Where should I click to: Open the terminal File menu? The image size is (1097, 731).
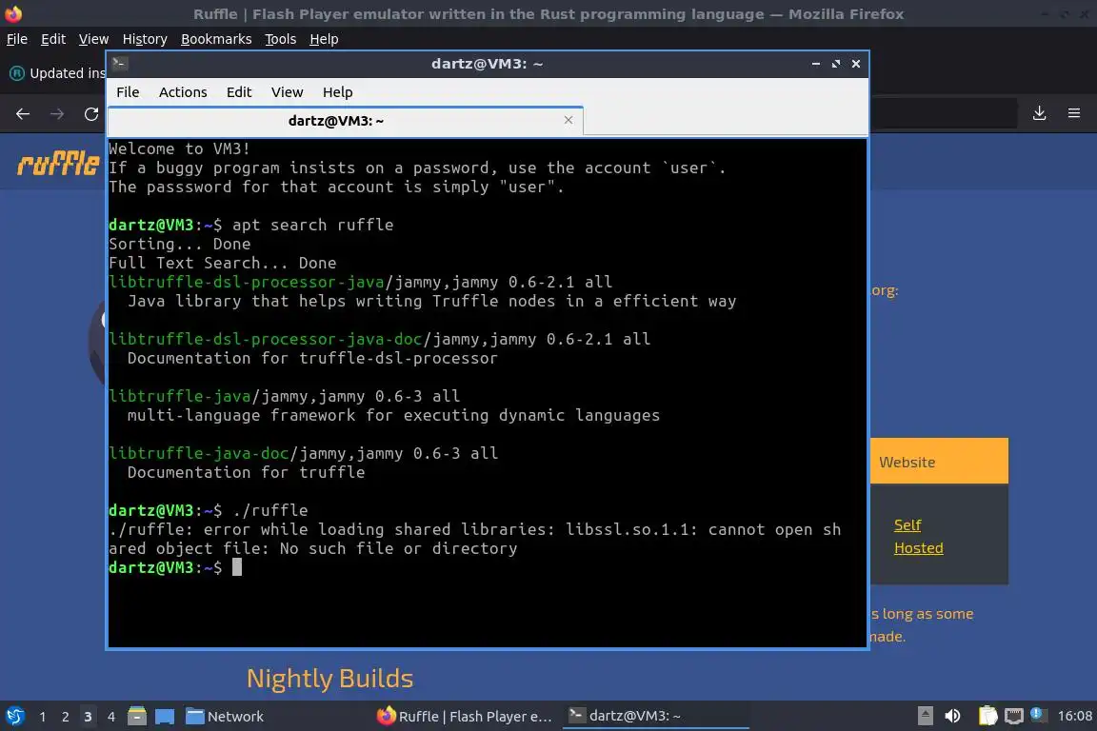coord(128,92)
